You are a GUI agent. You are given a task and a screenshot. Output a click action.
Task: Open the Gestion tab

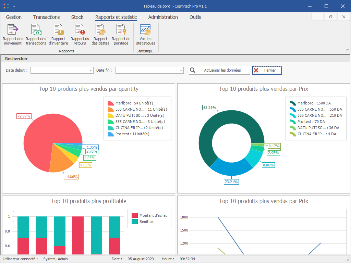tap(14, 17)
